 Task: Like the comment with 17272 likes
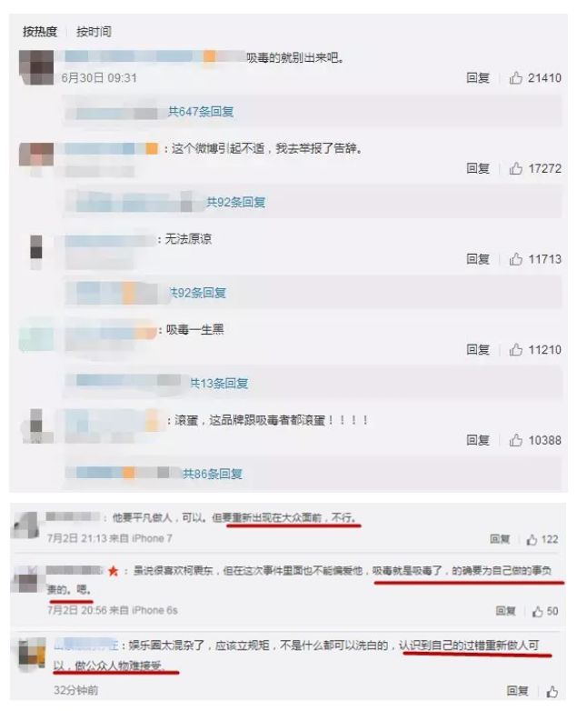(x=516, y=169)
